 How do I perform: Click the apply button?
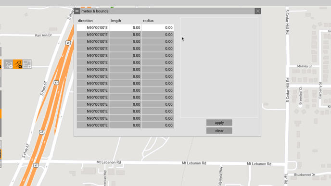pos(219,123)
